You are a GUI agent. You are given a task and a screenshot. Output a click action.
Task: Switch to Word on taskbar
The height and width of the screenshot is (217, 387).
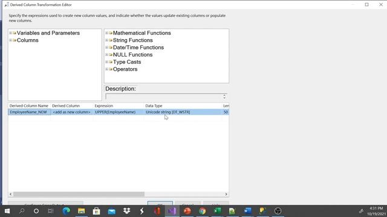(247, 211)
